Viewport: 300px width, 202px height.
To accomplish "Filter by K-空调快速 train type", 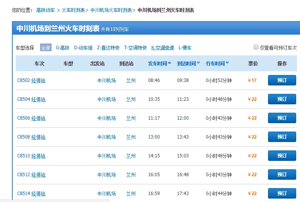I will click(163, 48).
